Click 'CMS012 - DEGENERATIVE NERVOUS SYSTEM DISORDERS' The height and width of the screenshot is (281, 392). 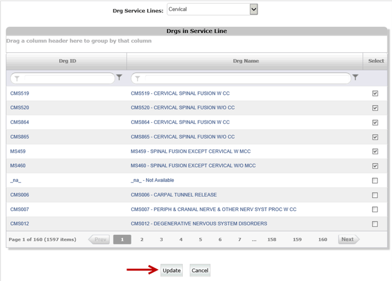(199, 224)
